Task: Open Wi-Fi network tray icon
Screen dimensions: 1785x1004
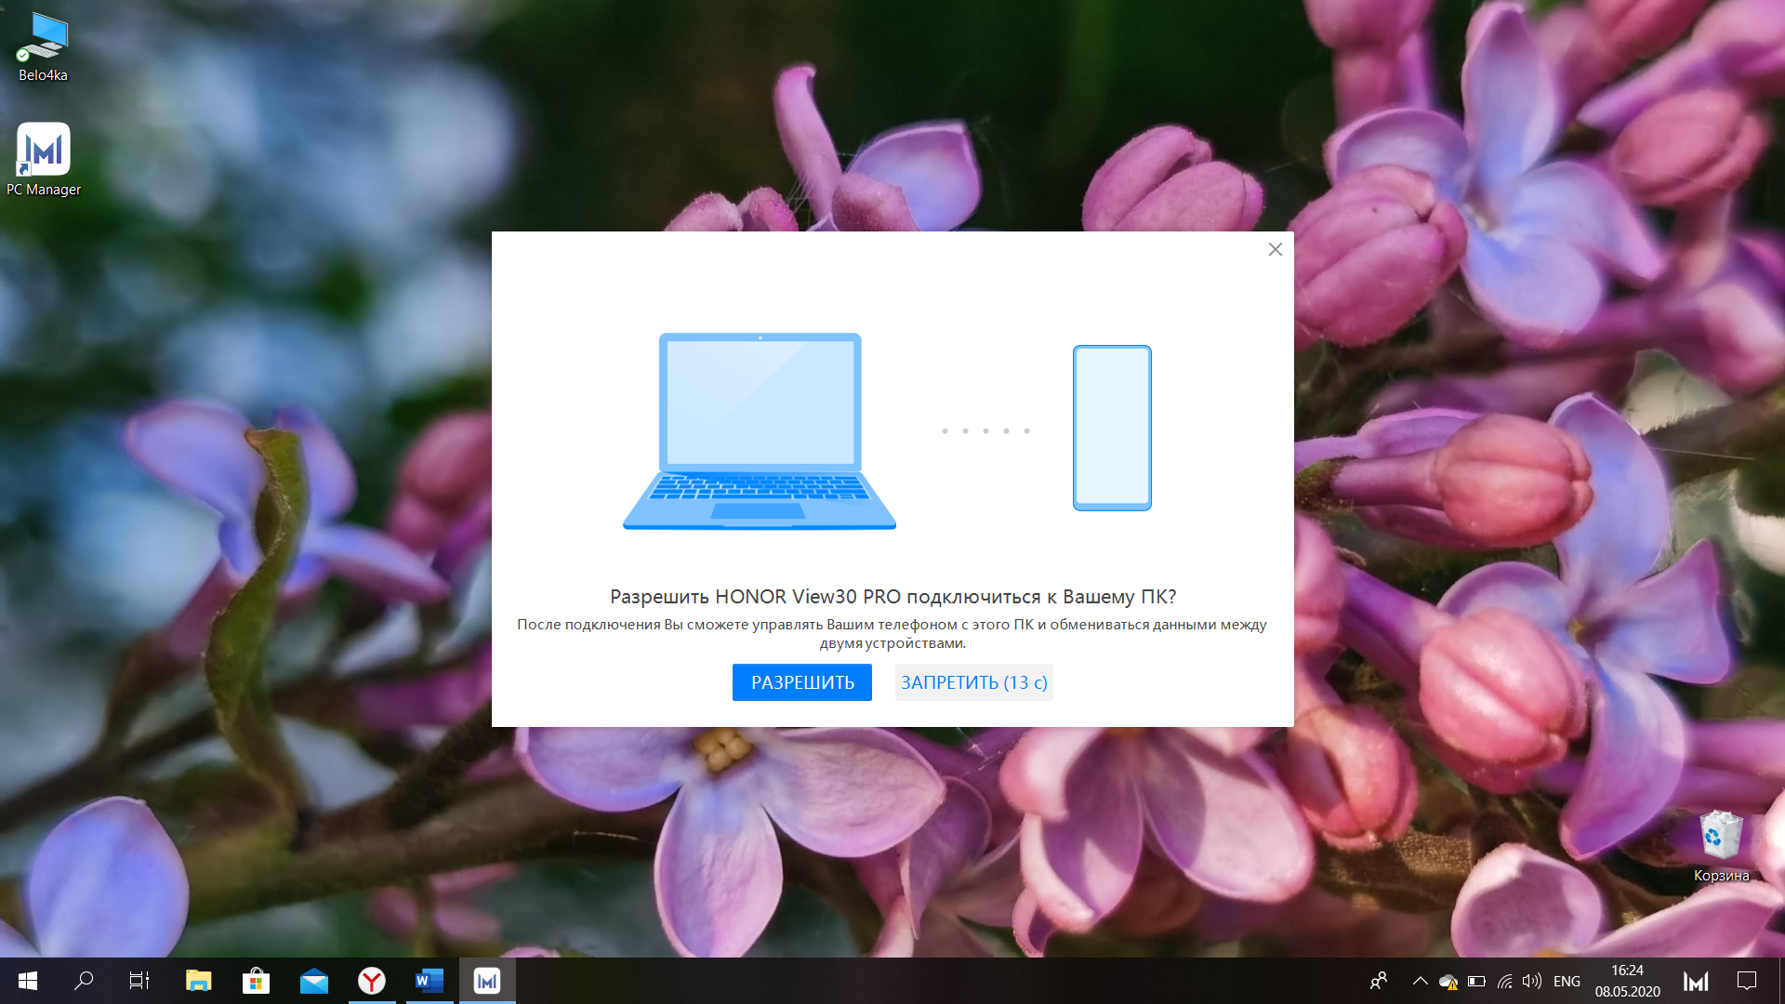Action: click(1504, 981)
